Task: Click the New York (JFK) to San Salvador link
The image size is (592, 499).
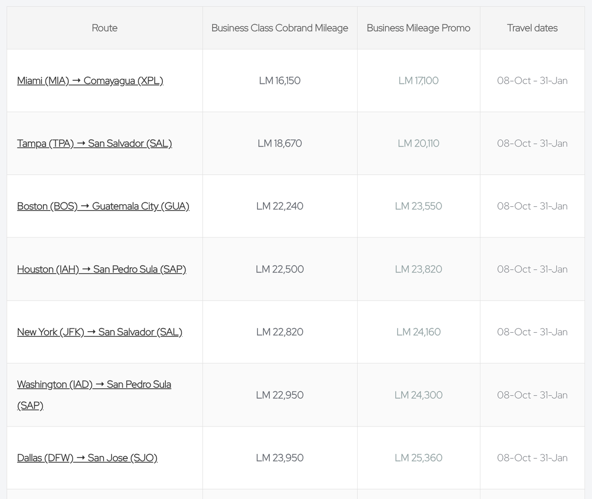Action: (100, 332)
